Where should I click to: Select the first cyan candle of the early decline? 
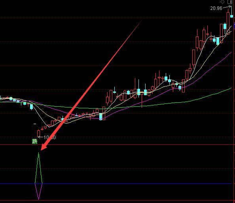(11, 98)
